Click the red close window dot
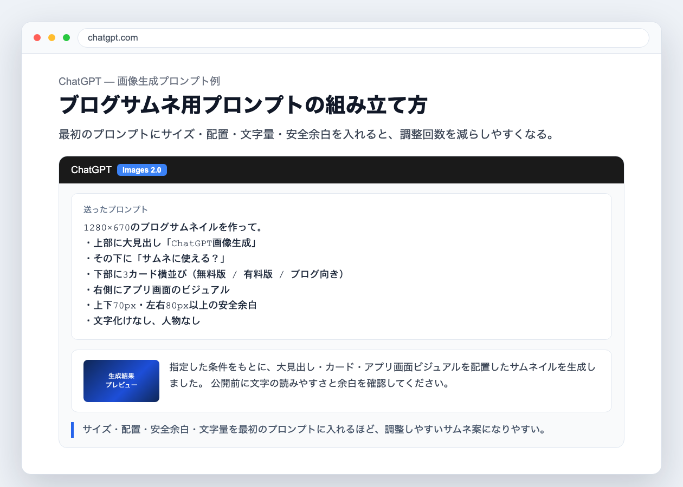Image resolution: width=683 pixels, height=487 pixels. coord(37,38)
